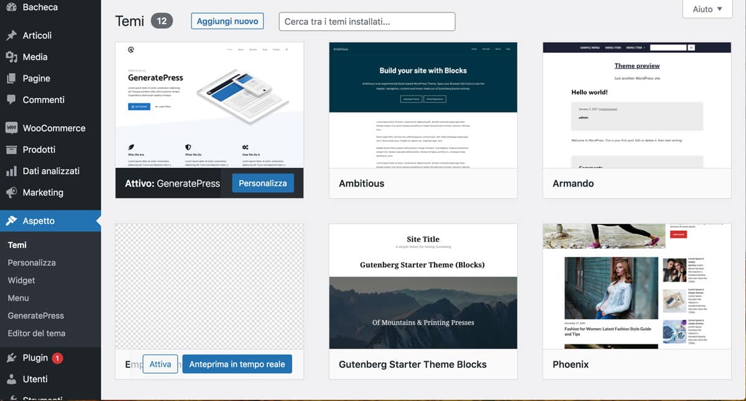This screenshot has height=401, width=746.
Task: Click the red "1" Plugin update badge
Action: coord(57,358)
